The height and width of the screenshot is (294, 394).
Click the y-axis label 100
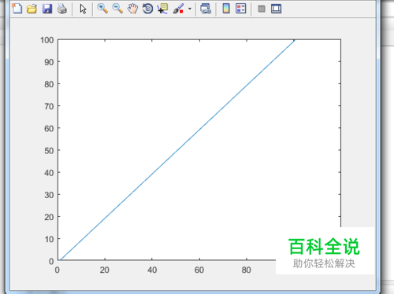pyautogui.click(x=47, y=40)
